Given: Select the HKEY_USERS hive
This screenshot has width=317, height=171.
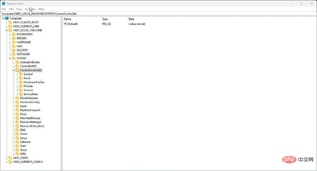Looking at the screenshot, I should [x=20, y=158].
